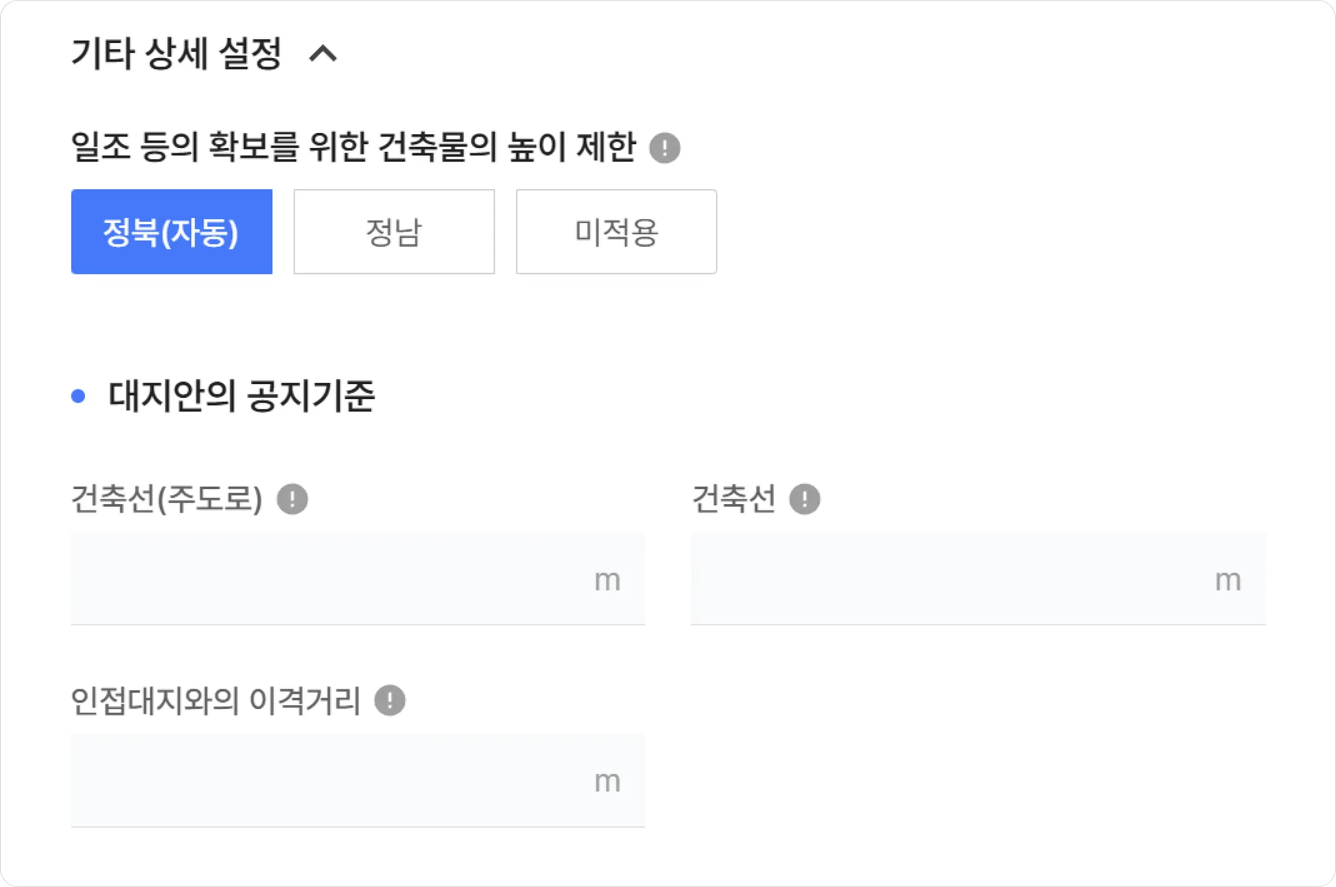Click the 대지안의 공지기준 heading
Viewport: 1336px width, 887px height.
[241, 396]
